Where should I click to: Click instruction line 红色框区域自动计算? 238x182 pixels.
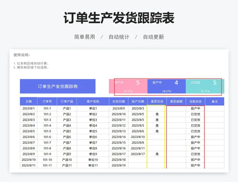(31, 63)
